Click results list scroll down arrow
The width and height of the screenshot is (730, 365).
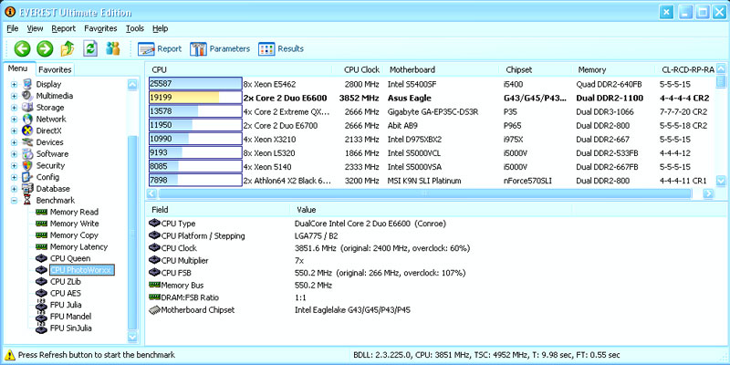[721, 181]
